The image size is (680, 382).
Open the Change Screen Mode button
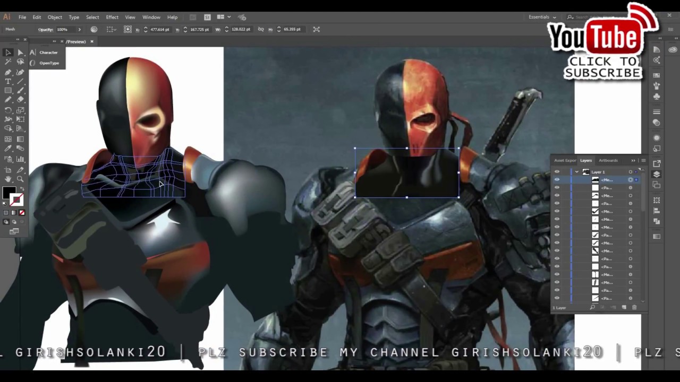click(14, 231)
